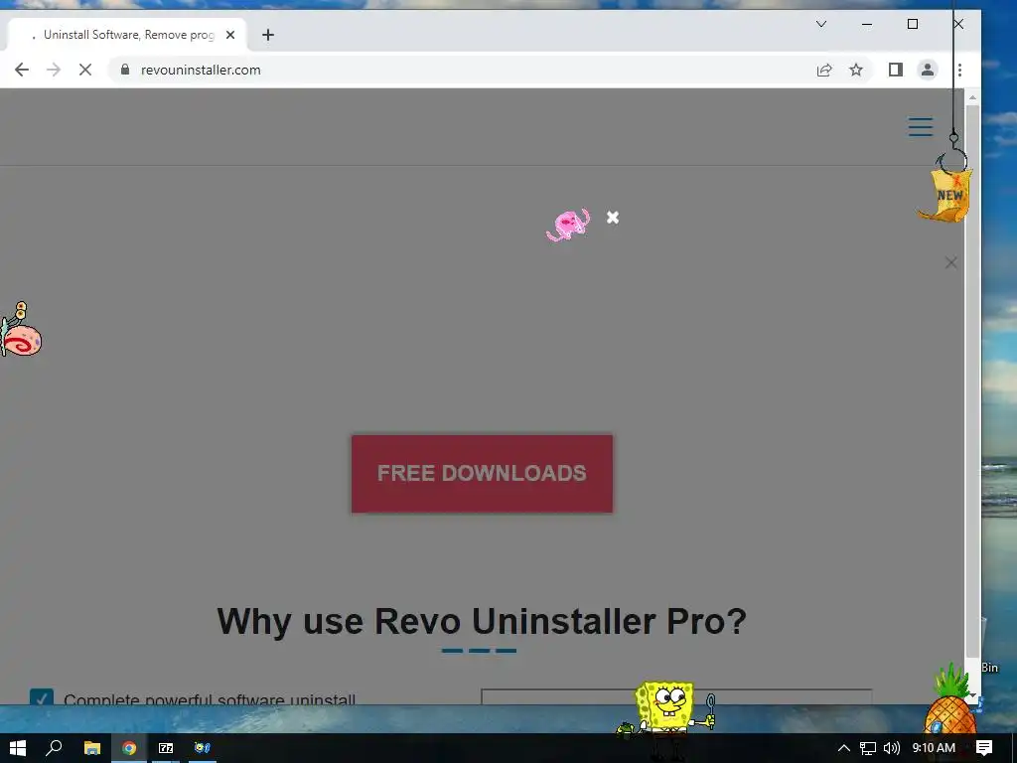Open the Windows Start menu
The image size is (1017, 763).
[x=18, y=748]
